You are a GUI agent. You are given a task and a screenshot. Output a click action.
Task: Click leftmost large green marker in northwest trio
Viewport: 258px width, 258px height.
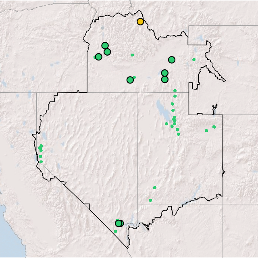(98, 57)
